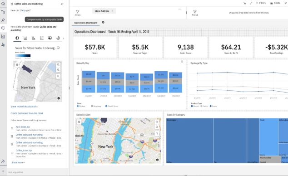Toggle the Filters button in the top toolbar

[x=261, y=3]
